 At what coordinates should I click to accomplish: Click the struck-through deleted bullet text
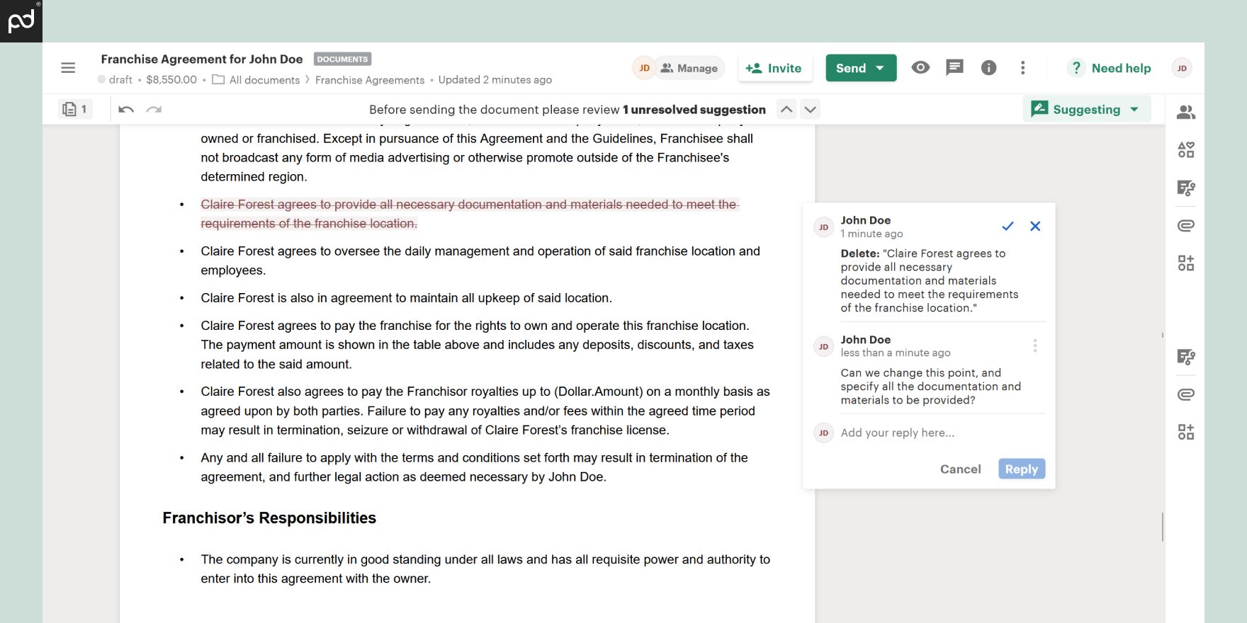(469, 214)
